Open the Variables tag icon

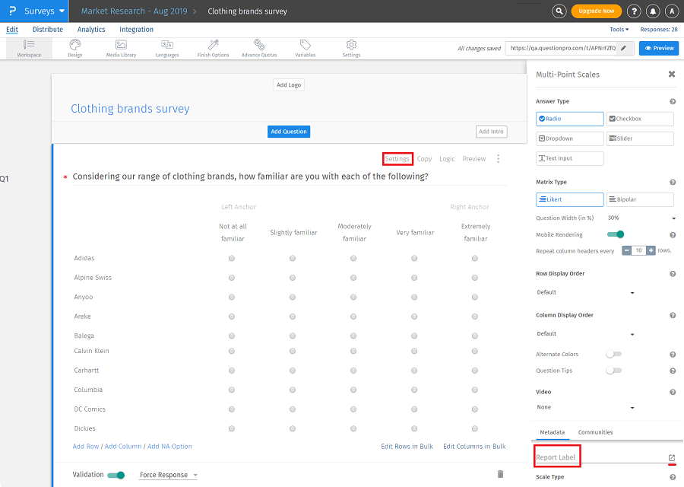[x=305, y=48]
